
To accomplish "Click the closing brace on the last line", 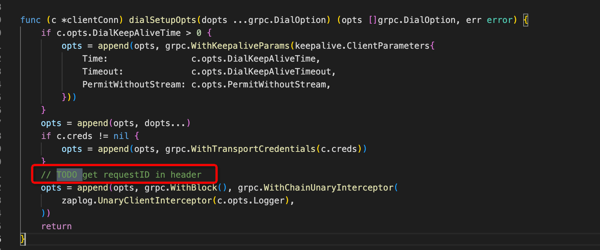I will pos(23,239).
